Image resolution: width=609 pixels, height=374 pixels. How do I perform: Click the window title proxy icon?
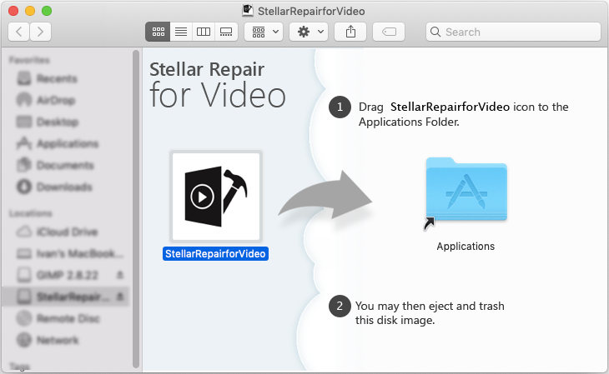tap(248, 11)
